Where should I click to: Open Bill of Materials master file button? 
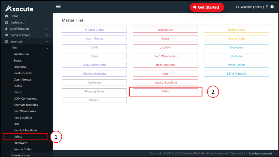coord(236,74)
